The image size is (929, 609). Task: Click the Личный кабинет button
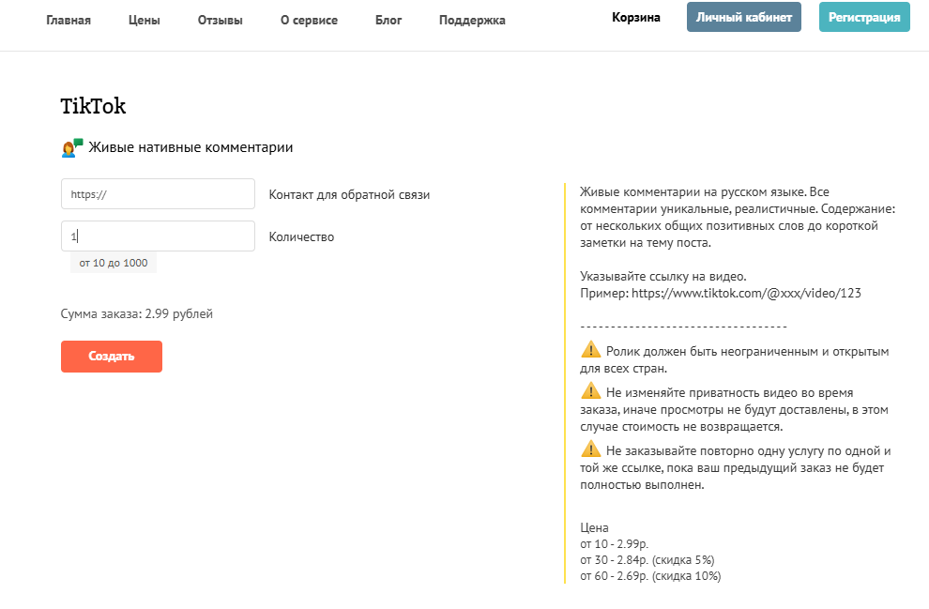[743, 17]
